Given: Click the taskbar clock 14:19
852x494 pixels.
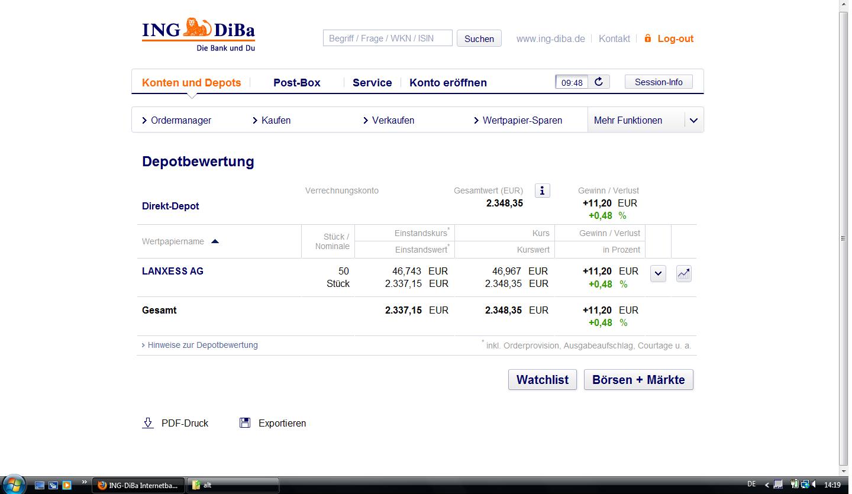Looking at the screenshot, I should click(832, 485).
